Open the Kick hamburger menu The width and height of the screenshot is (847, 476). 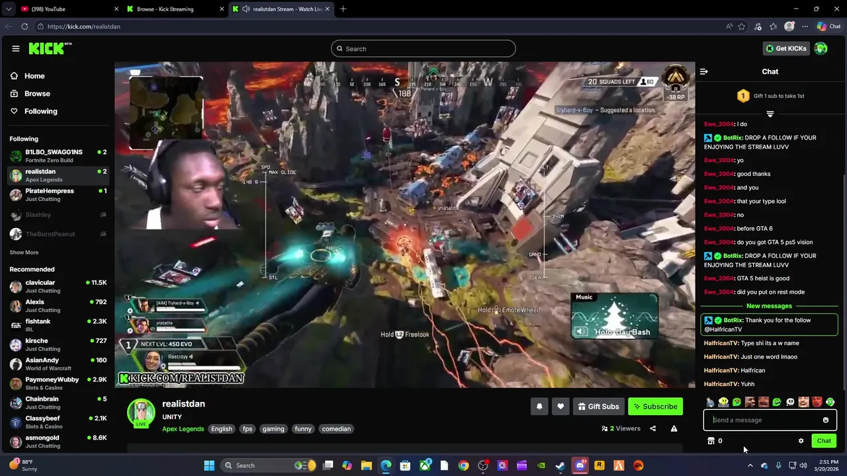point(15,48)
